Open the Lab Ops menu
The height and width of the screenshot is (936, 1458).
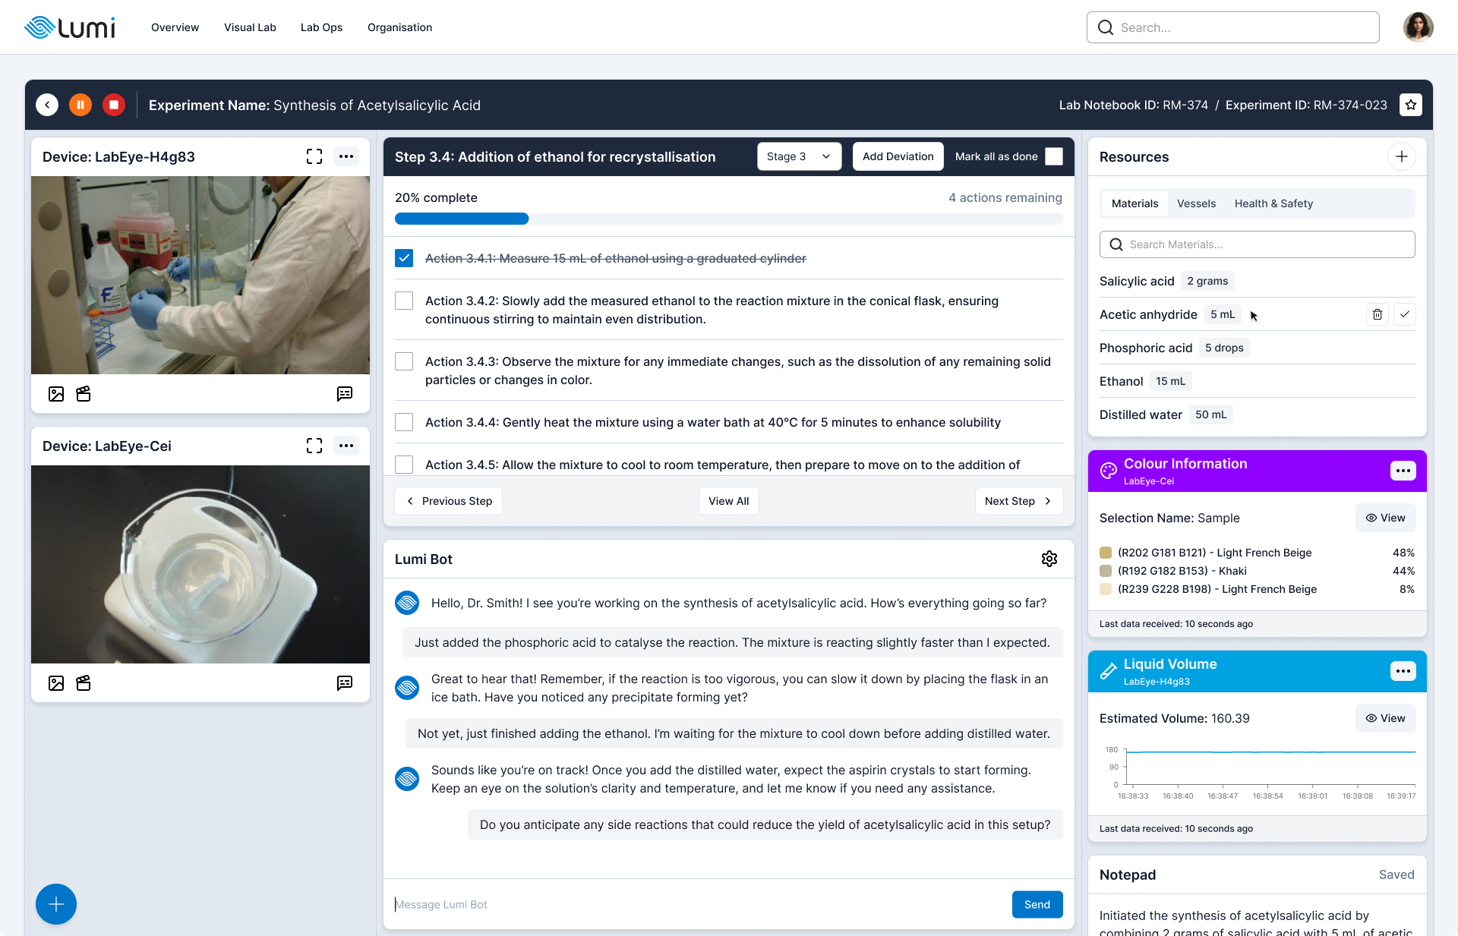click(x=321, y=27)
